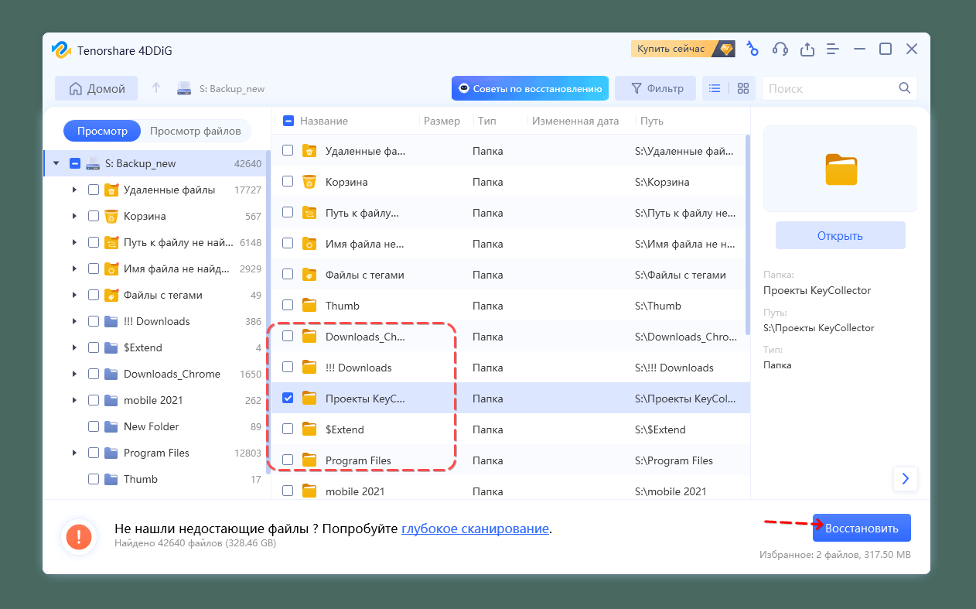
Task: Click the search magnifier icon
Action: pos(905,88)
